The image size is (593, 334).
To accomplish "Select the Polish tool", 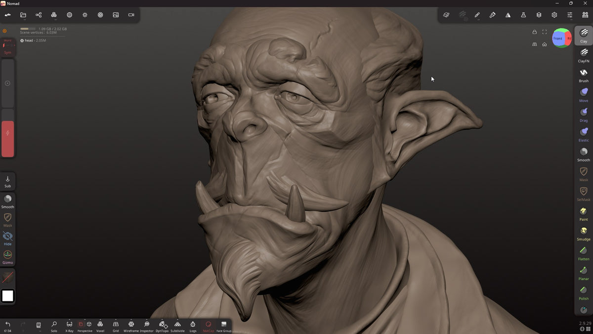I will (x=584, y=292).
